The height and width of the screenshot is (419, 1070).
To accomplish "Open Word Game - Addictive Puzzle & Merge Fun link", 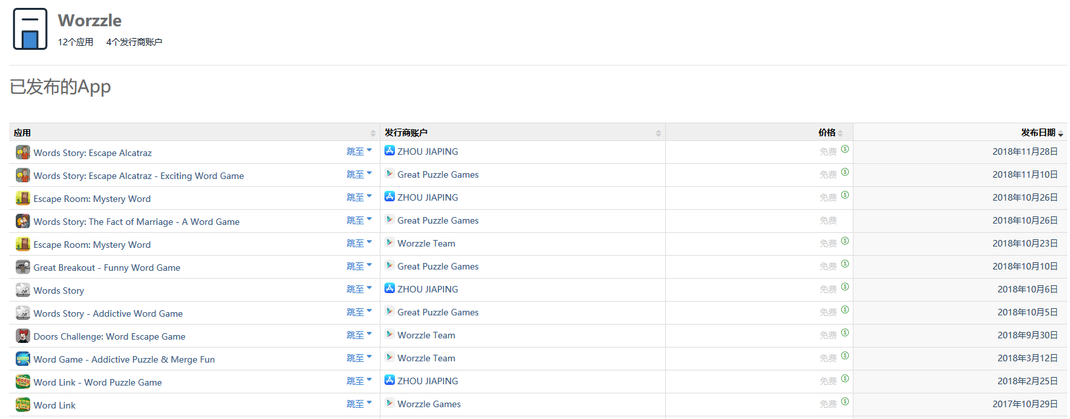I will [124, 359].
